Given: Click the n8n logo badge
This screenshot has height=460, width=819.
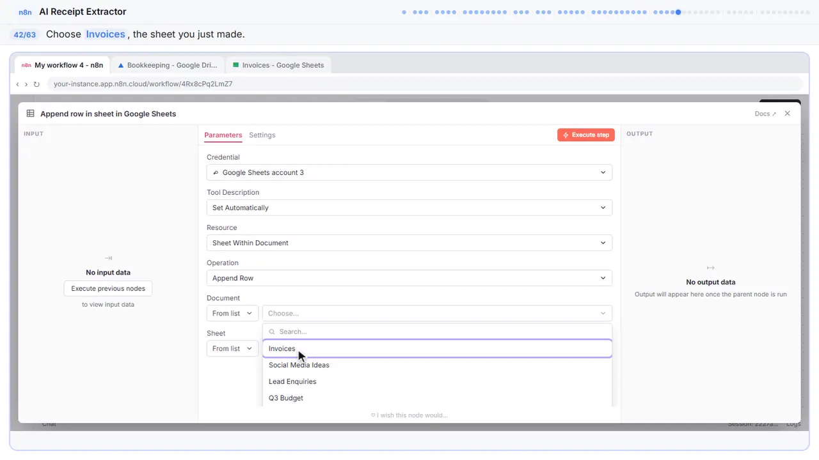Looking at the screenshot, I should click(x=25, y=11).
